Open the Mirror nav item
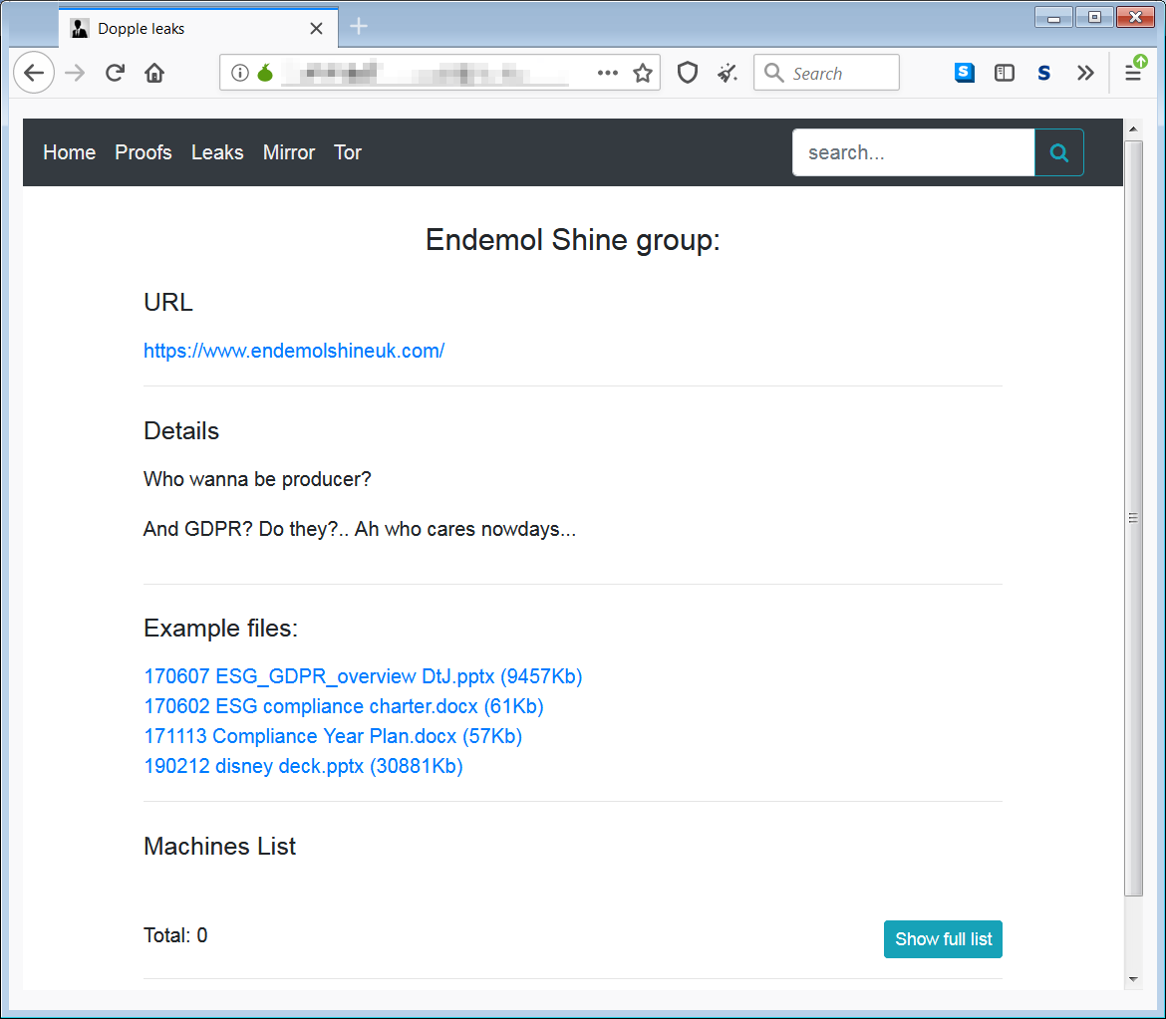Screen dimensions: 1166x1019 289,152
